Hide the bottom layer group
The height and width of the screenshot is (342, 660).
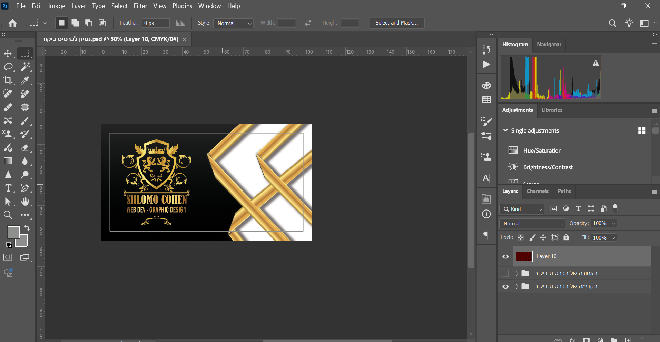[505, 287]
